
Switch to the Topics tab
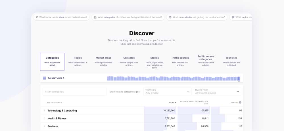78,62
